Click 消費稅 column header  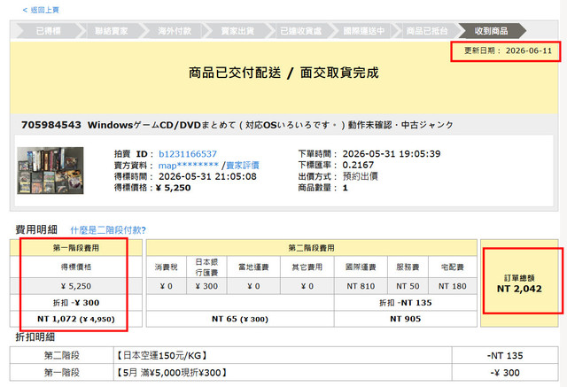[167, 267]
